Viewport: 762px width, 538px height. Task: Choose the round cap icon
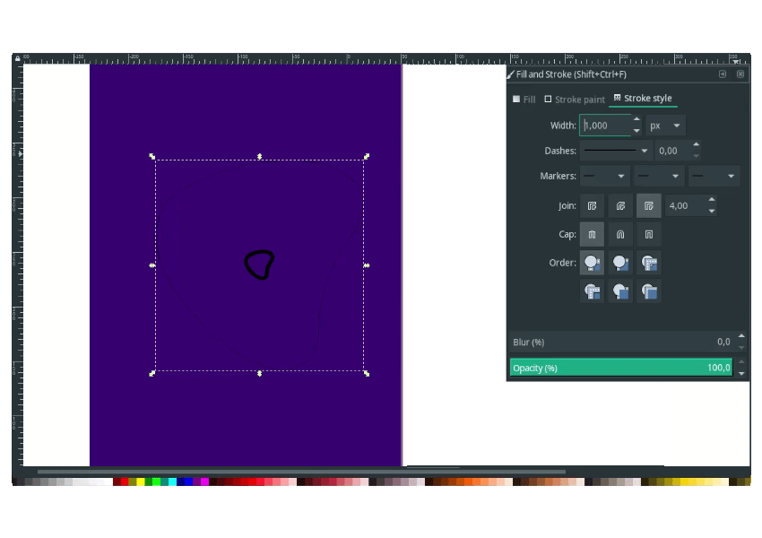point(620,234)
